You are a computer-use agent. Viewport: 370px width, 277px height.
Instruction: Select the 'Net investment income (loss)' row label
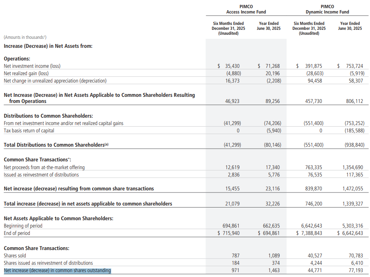(x=32, y=66)
